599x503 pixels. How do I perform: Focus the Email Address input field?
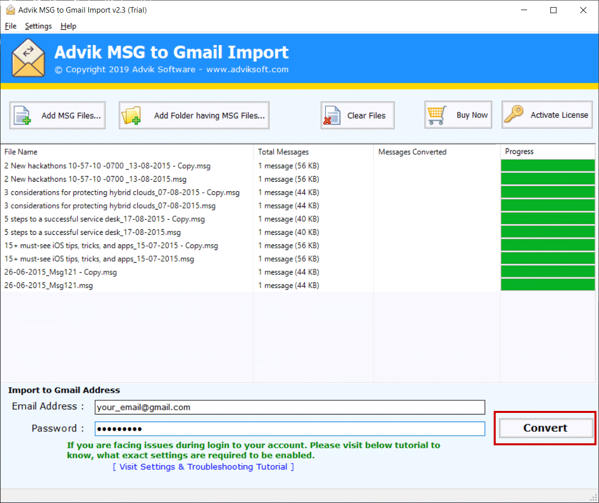click(290, 407)
